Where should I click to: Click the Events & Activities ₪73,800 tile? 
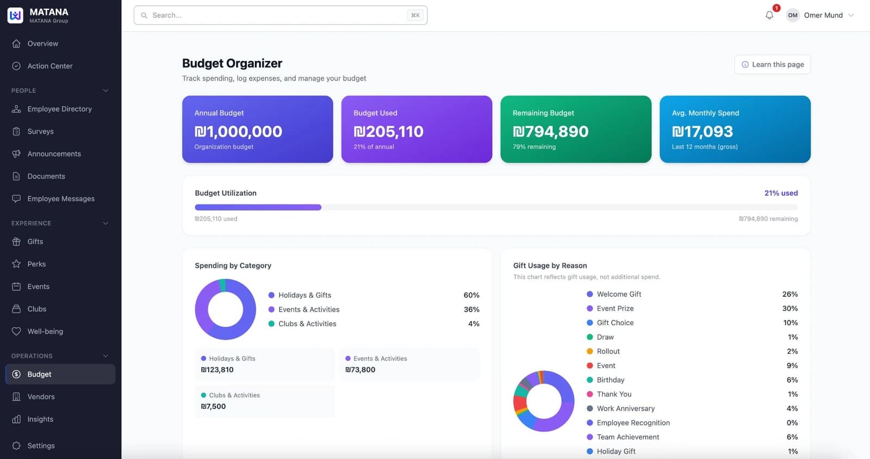click(x=409, y=364)
